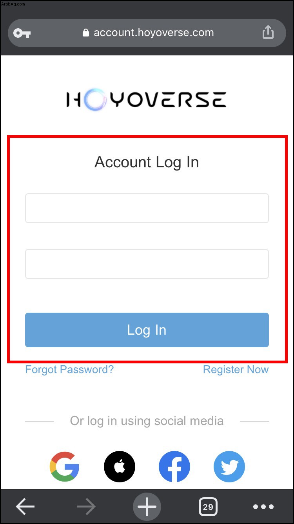Follow the Register Now link
The width and height of the screenshot is (294, 524).
pos(236,370)
